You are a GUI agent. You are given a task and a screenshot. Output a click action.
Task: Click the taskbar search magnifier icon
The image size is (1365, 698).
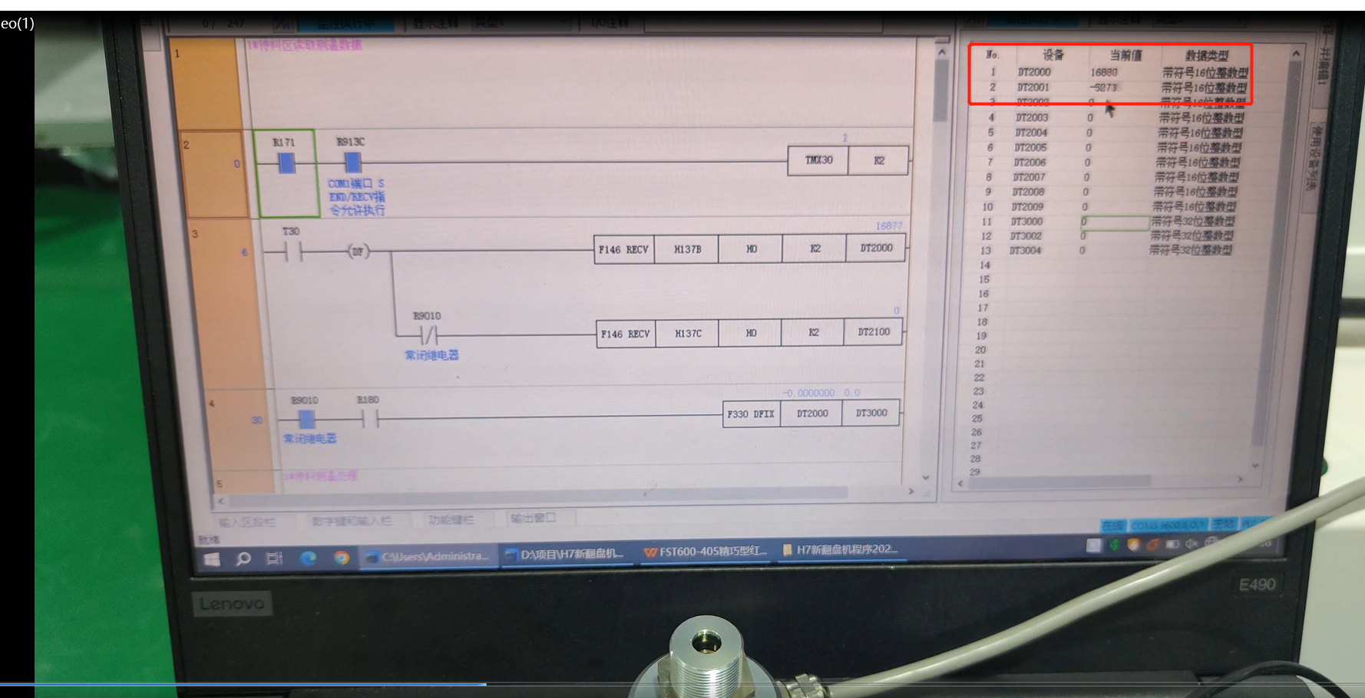pyautogui.click(x=243, y=558)
